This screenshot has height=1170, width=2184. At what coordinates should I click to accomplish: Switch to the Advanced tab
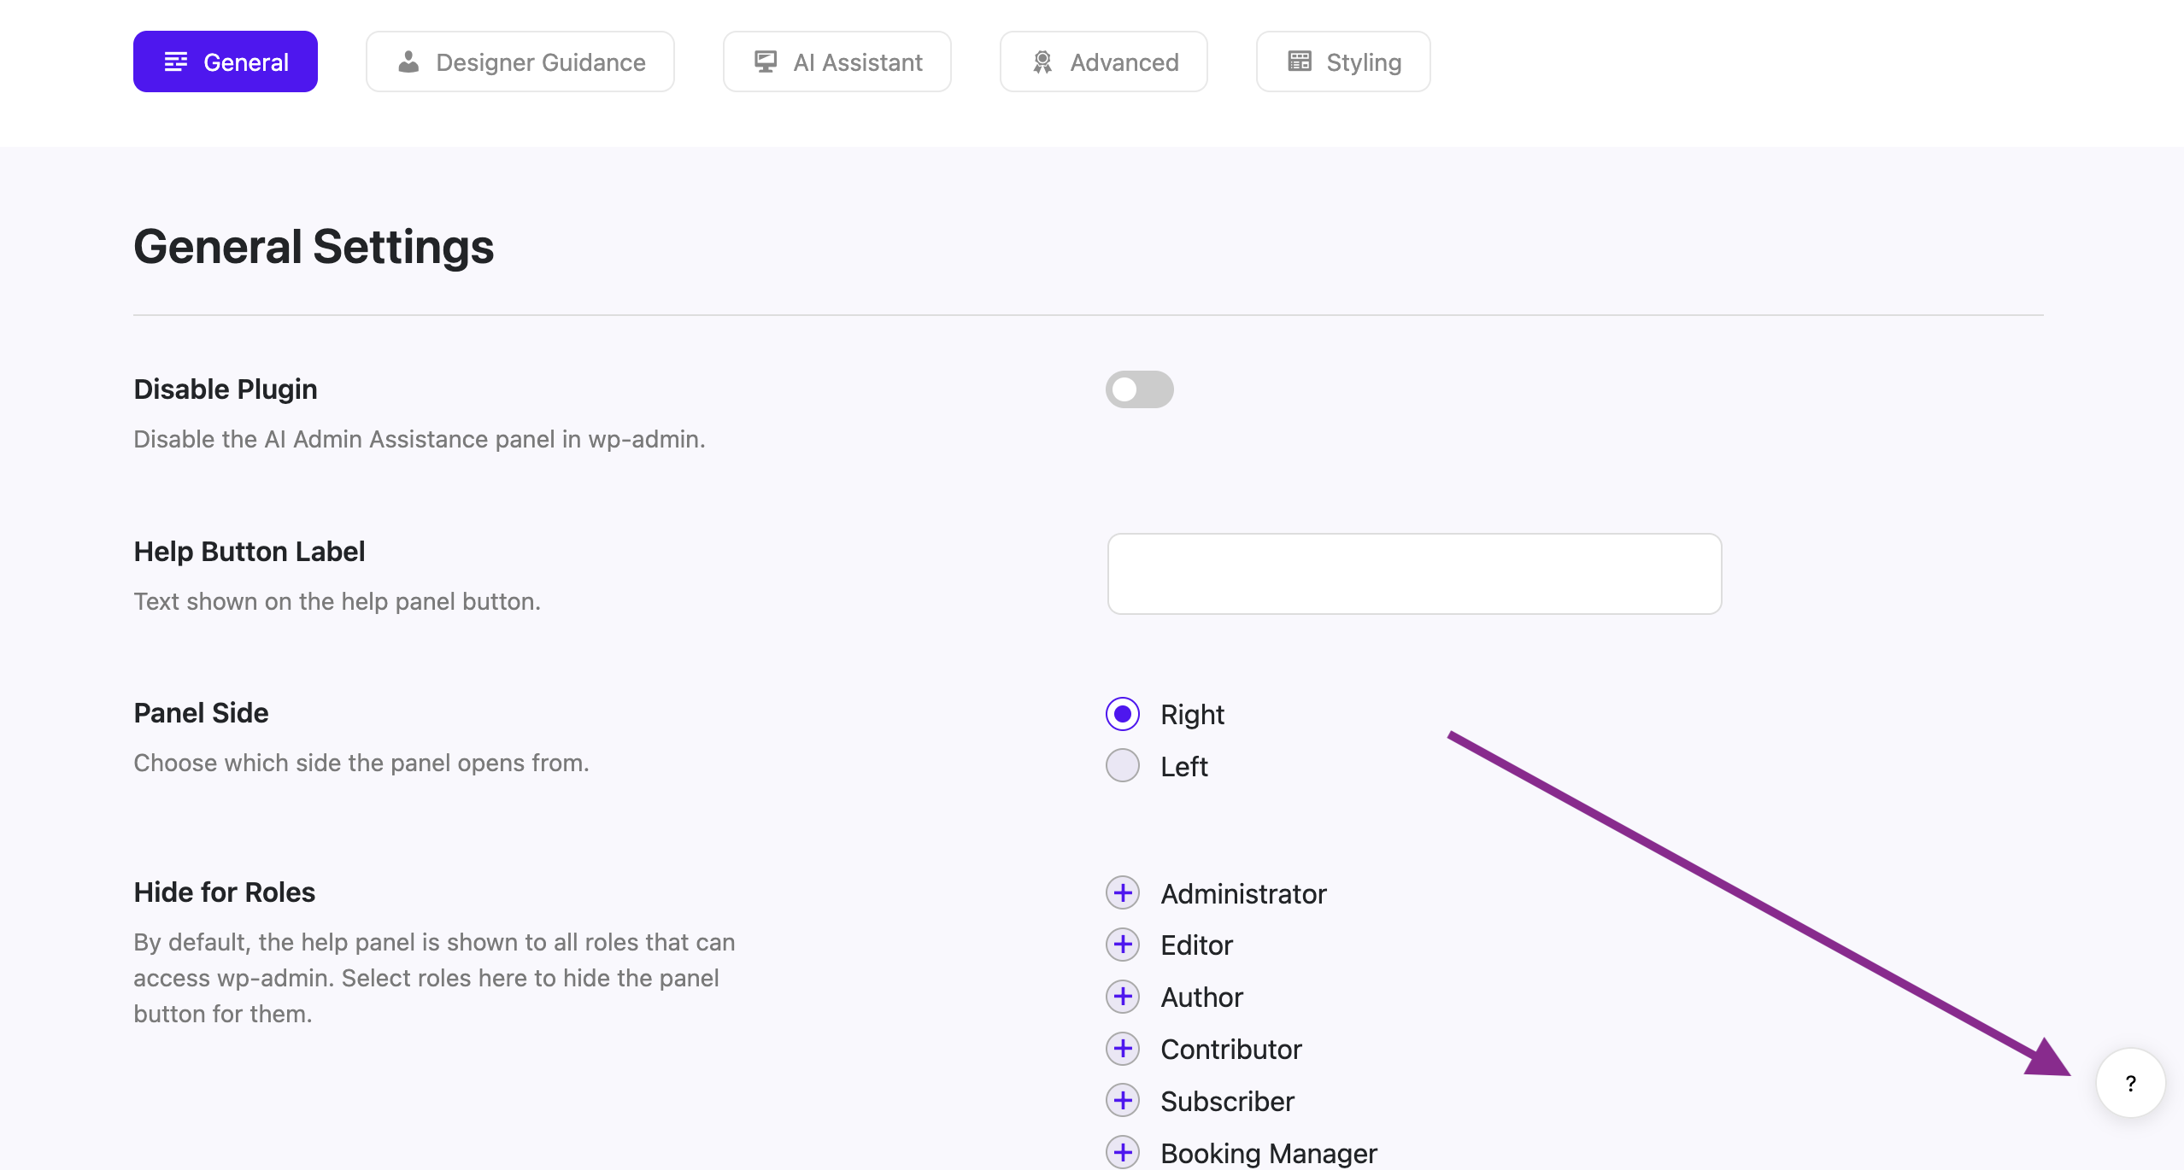point(1103,61)
